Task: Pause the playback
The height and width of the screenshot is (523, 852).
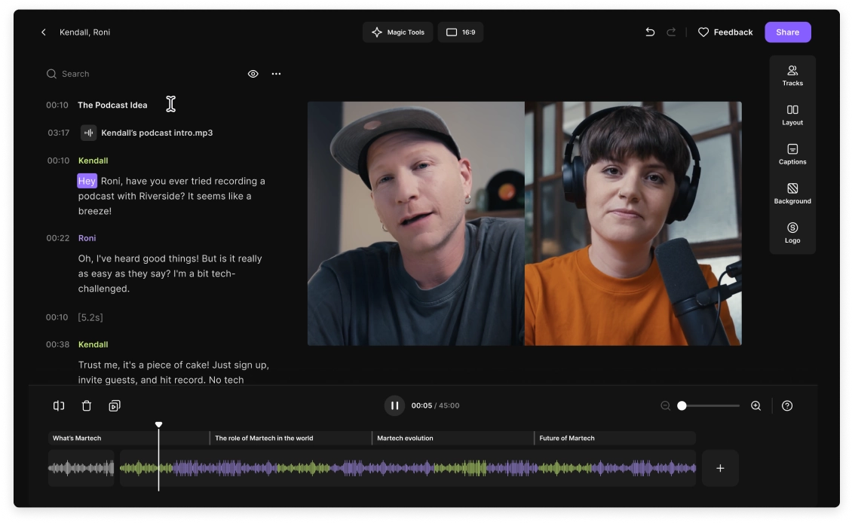Action: click(394, 405)
